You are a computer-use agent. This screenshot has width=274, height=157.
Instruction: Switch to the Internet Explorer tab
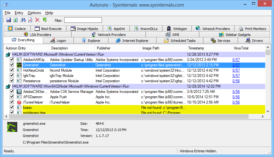point(132,41)
